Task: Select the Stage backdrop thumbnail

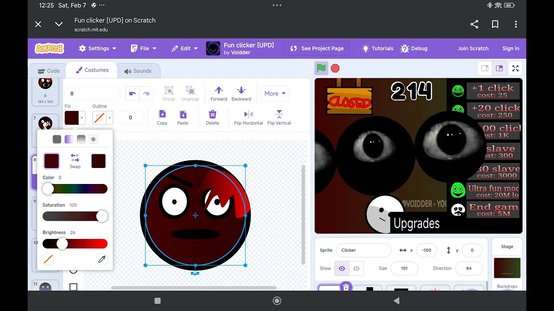Action: click(x=507, y=268)
